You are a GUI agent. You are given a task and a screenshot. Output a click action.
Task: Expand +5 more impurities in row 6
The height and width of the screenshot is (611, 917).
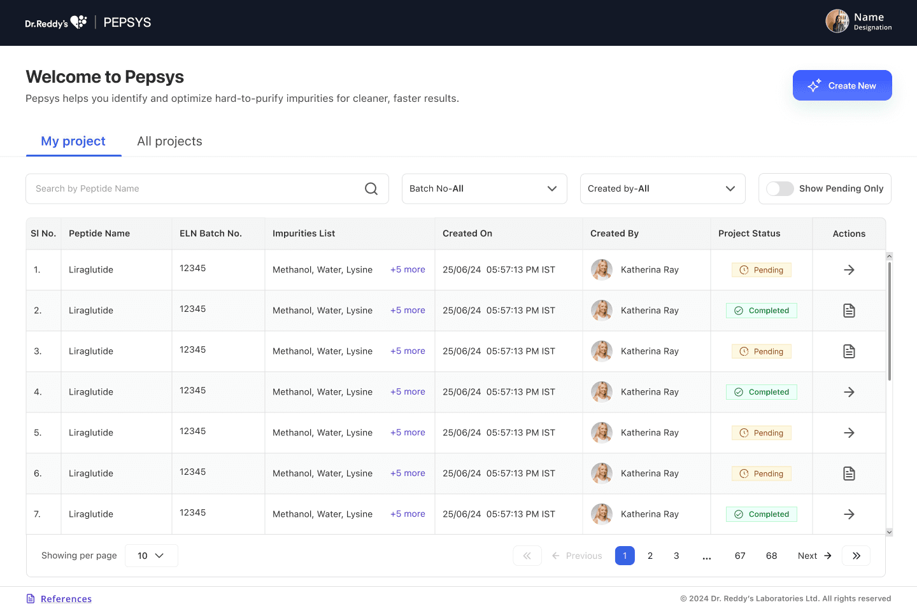tap(408, 474)
